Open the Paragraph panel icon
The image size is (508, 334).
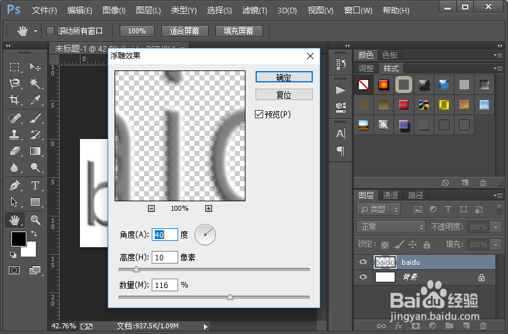point(341,150)
